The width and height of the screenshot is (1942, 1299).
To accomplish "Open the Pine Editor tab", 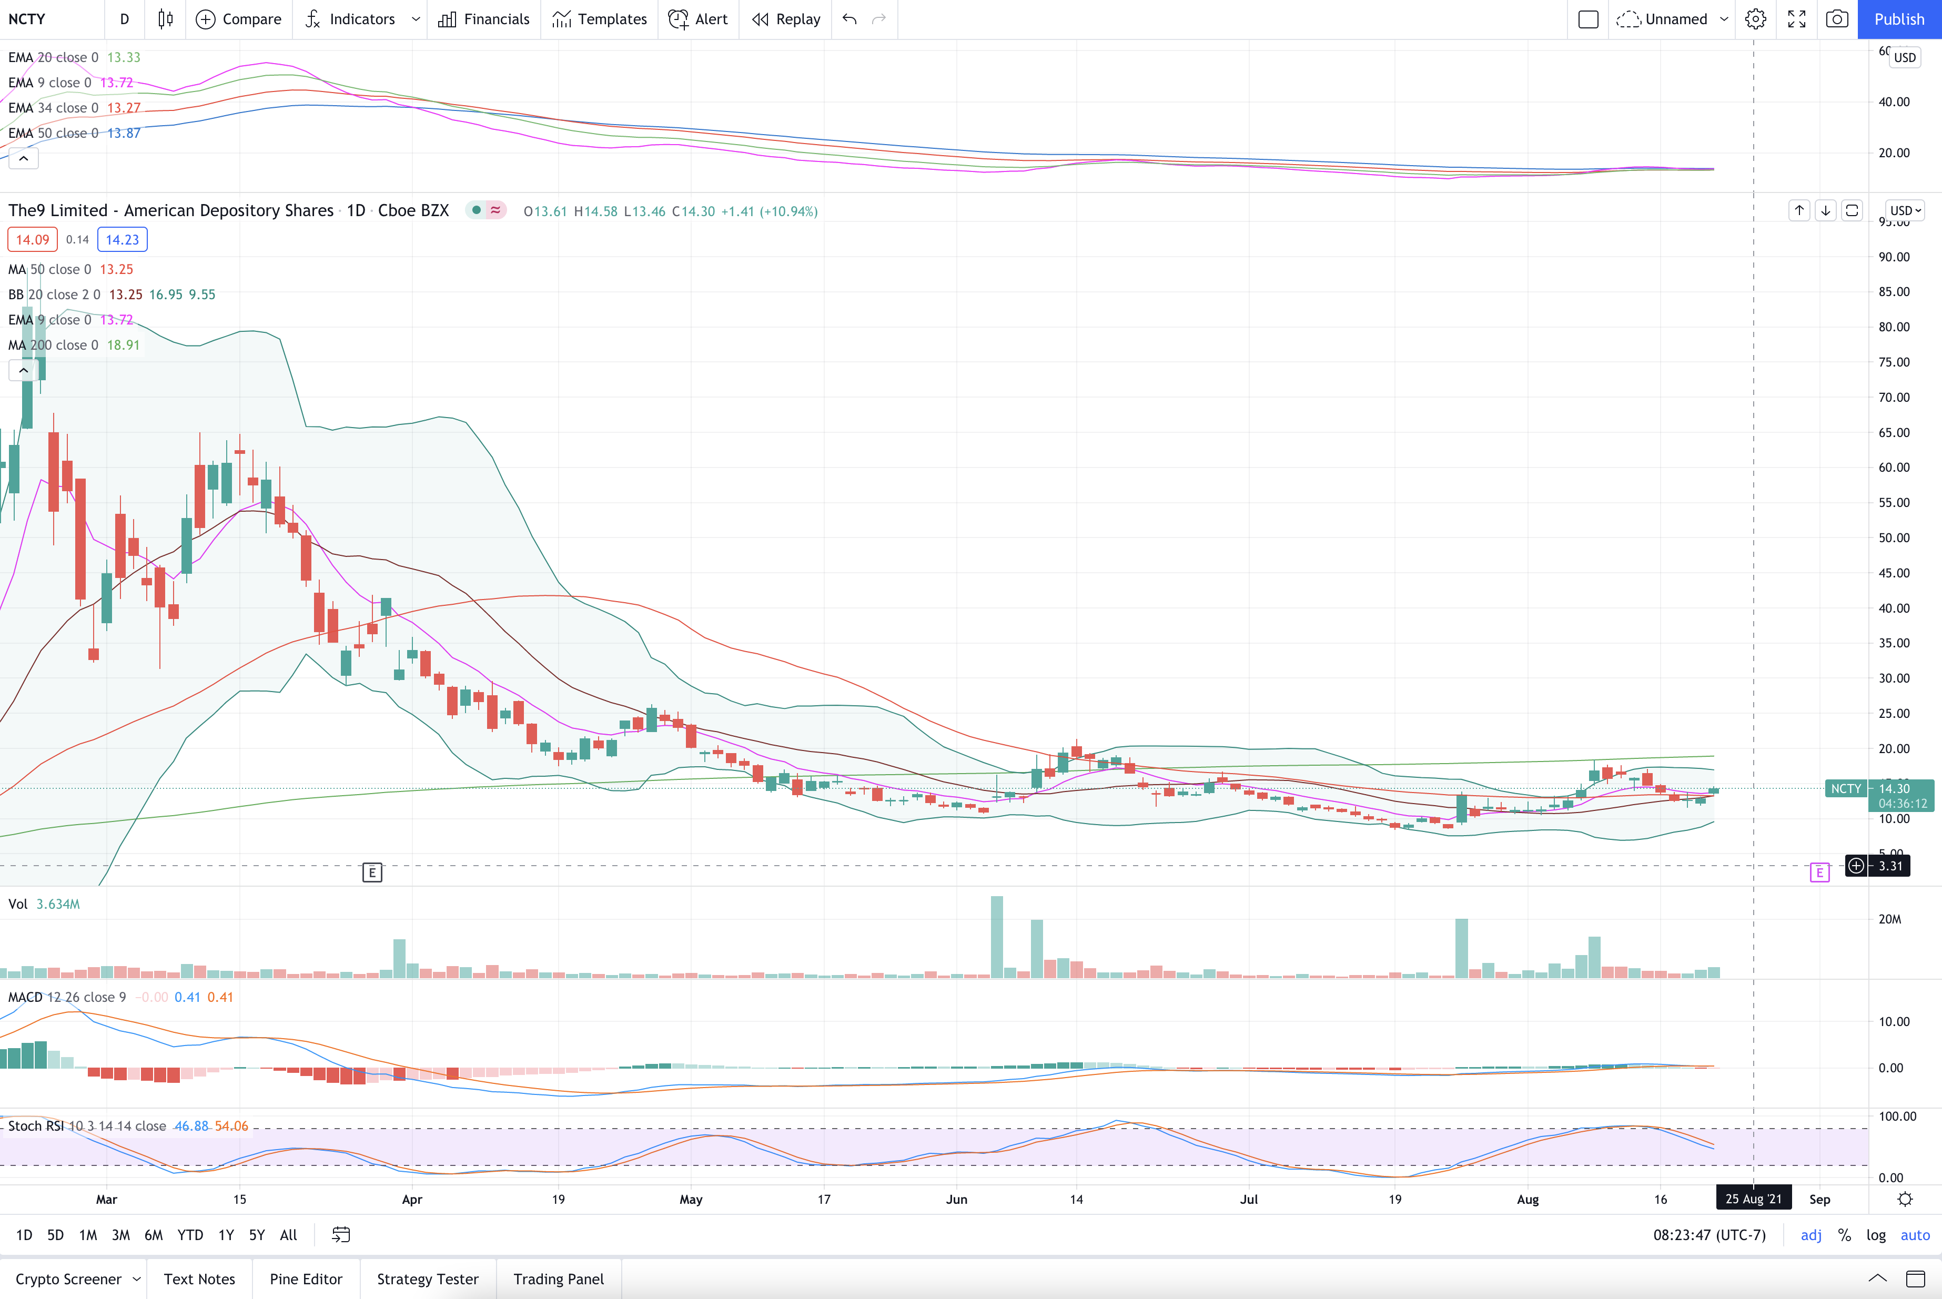I will point(306,1278).
